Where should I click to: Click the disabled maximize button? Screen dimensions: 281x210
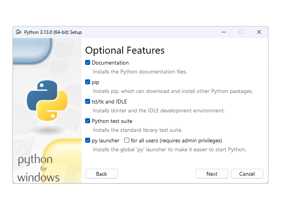click(241, 32)
